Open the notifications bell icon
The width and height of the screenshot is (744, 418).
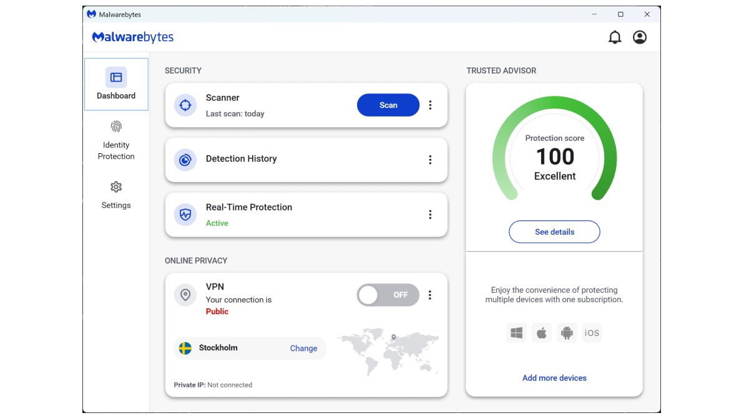click(614, 37)
